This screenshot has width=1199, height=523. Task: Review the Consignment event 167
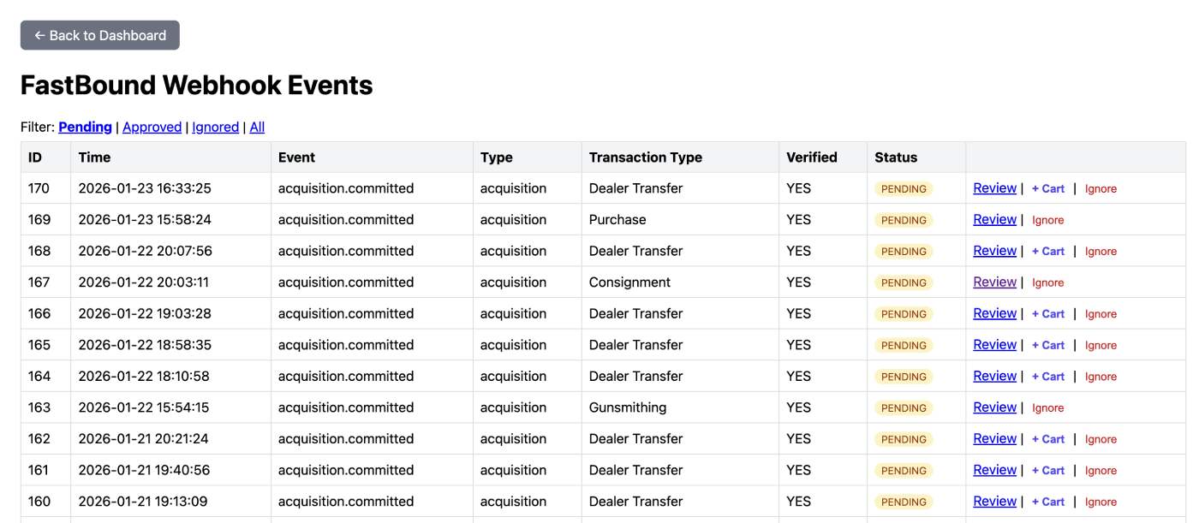pyautogui.click(x=993, y=282)
